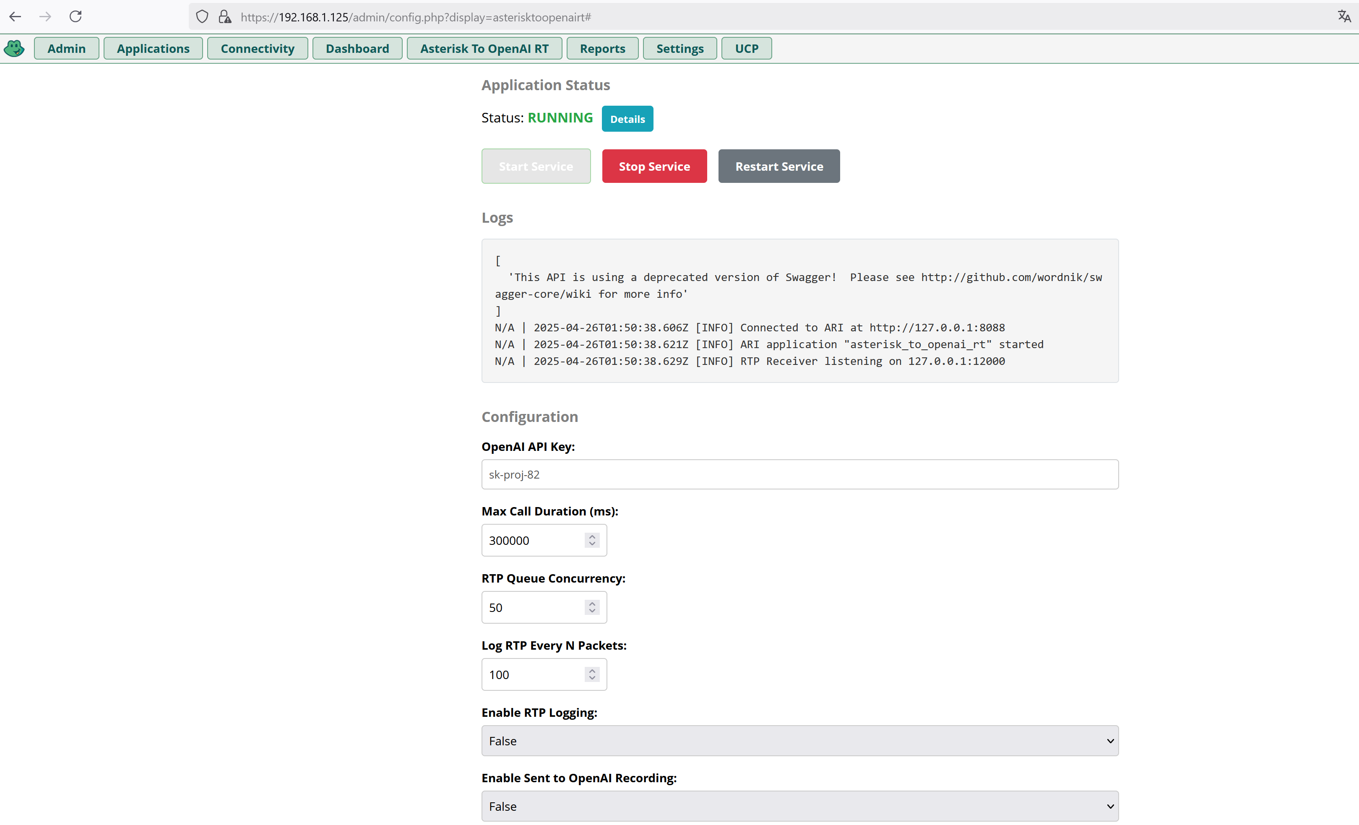Click the 'RTP Receiver listening' log line
The width and height of the screenshot is (1359, 825).
pos(750,361)
